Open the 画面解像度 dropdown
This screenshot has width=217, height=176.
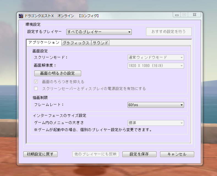156,66
